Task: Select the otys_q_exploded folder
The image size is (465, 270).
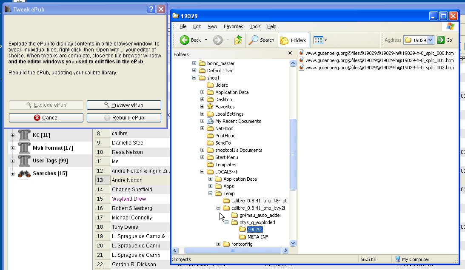Action: point(253,222)
